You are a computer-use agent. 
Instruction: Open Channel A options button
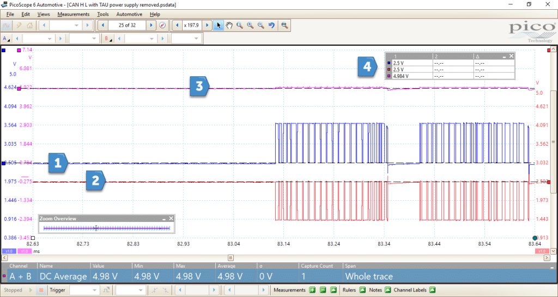pos(7,39)
